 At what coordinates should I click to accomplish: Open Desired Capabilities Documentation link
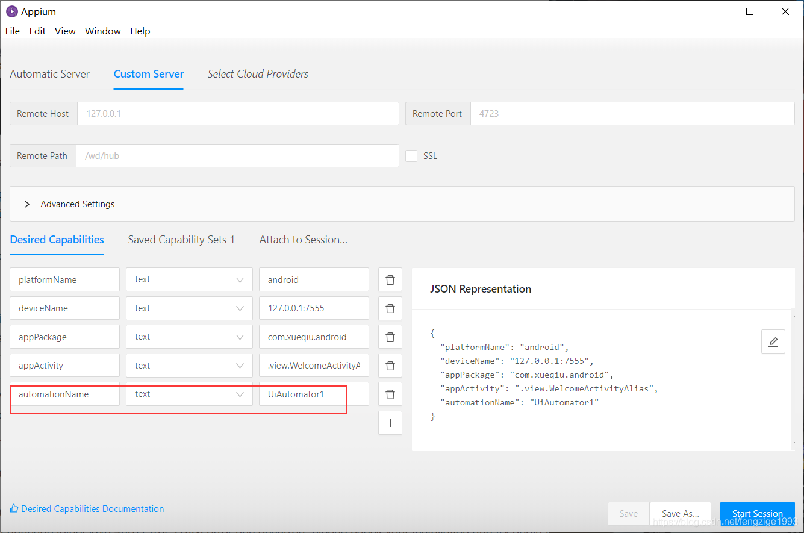pyautogui.click(x=93, y=508)
